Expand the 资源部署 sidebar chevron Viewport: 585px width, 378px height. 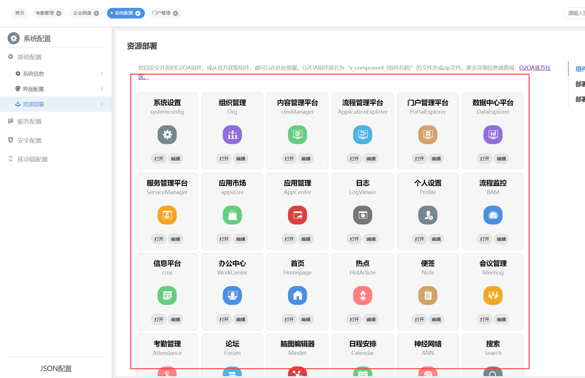click(102, 104)
